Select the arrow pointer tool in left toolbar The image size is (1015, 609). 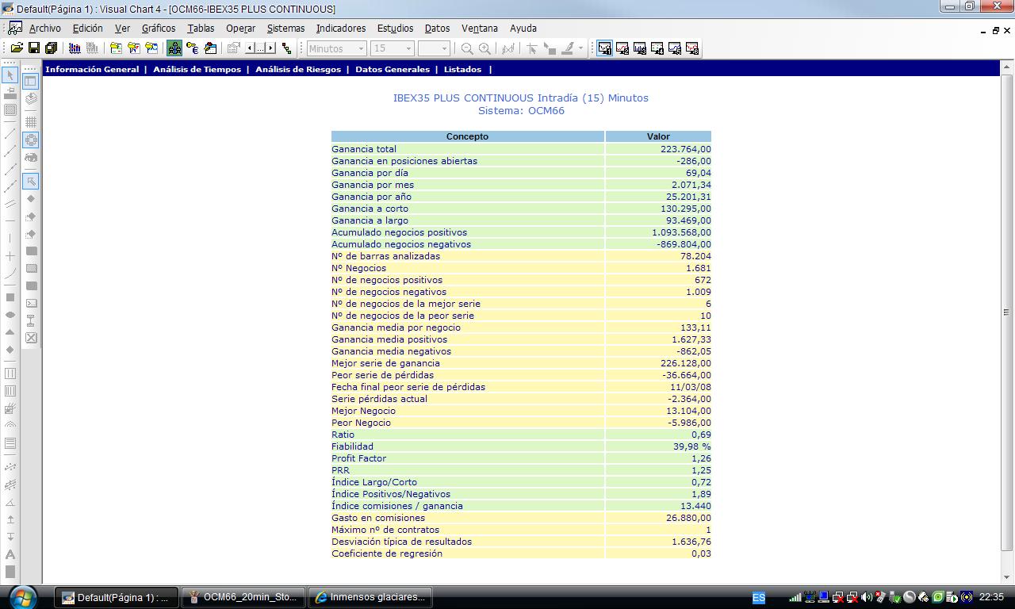10,75
